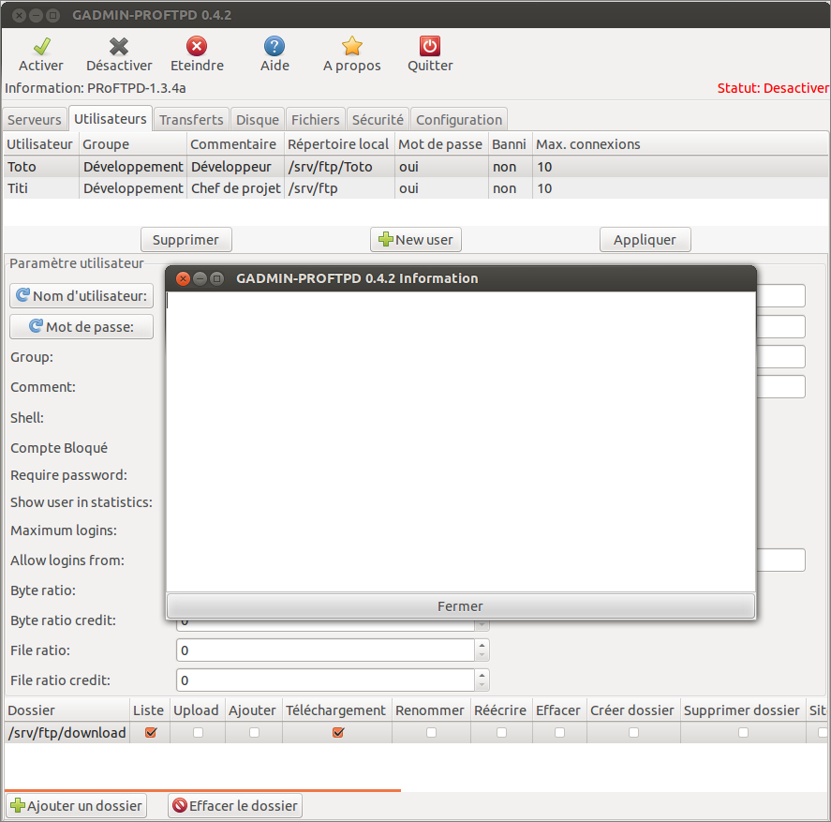Click the Désactiver cross icon
831x822 pixels.
pos(119,46)
